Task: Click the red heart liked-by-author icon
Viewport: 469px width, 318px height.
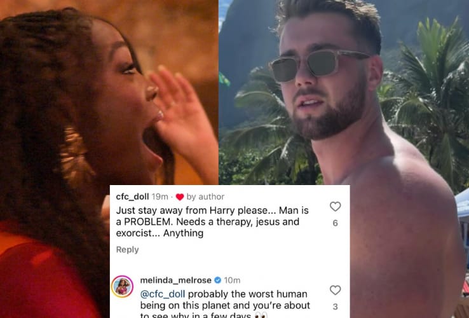Action: [x=180, y=197]
